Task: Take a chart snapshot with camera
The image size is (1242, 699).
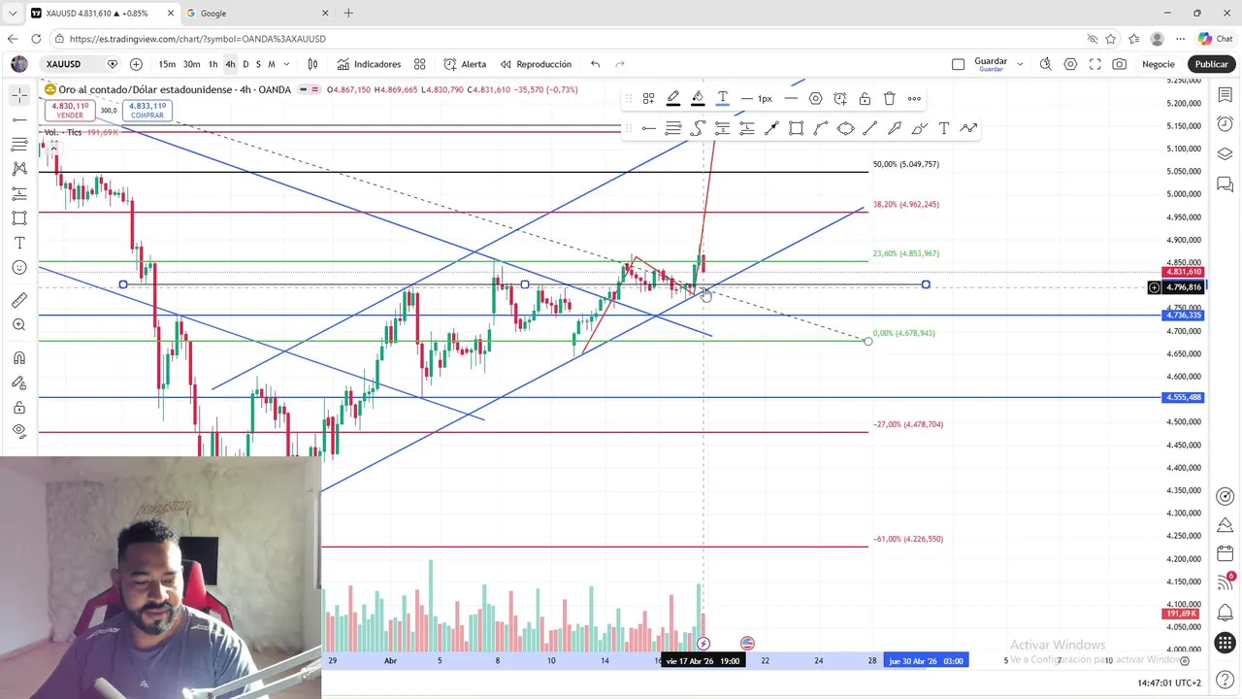Action: click(x=1120, y=64)
